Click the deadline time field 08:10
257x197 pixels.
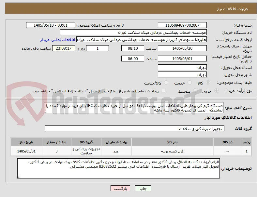(133, 48)
